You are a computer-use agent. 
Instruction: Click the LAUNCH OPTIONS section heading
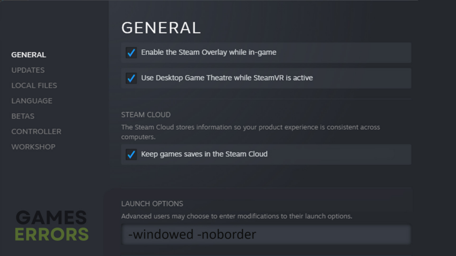(x=152, y=204)
